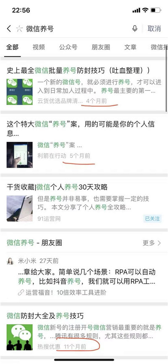Tap the search star icon beside query
Viewport: 168px width, 364px height.
(19, 29)
